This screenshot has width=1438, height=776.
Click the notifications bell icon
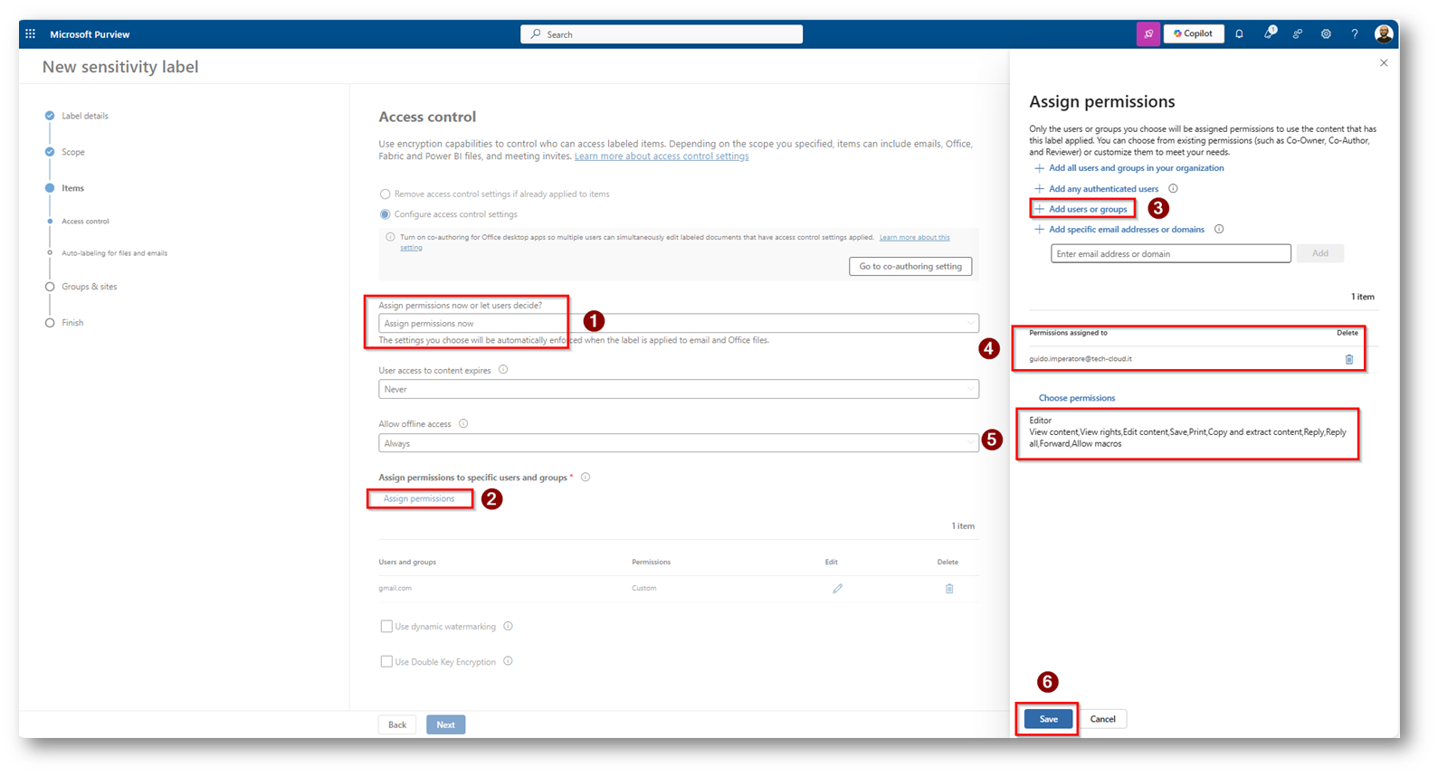coord(1239,34)
